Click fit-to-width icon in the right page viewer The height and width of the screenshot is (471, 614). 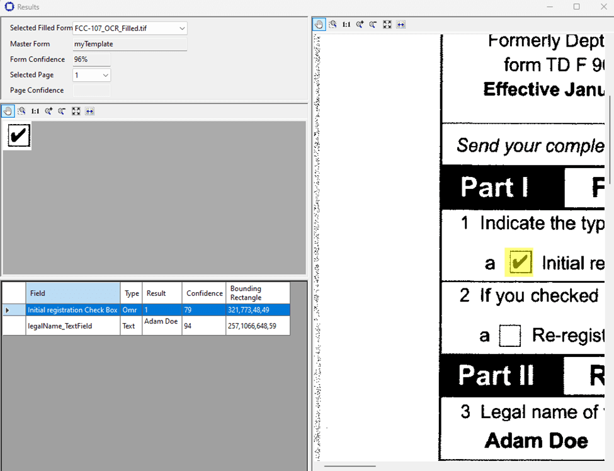(401, 25)
